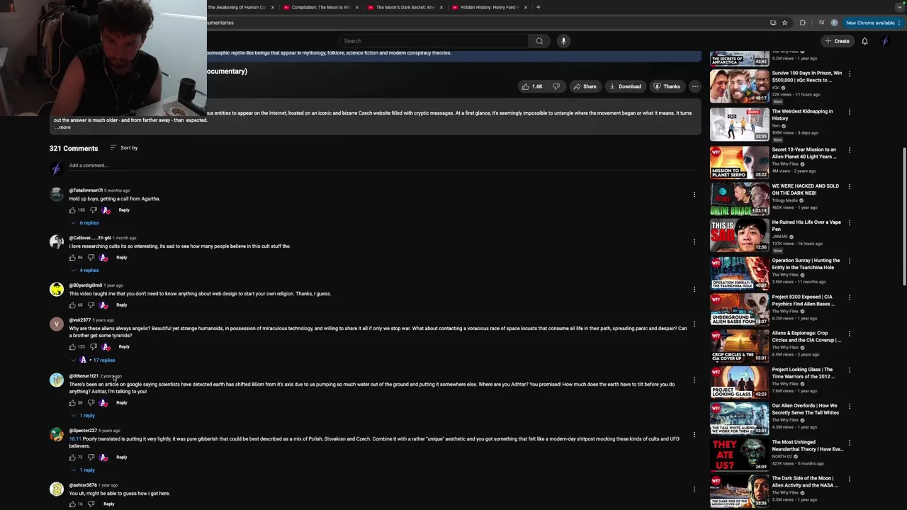Dislike the @Specter227 comment

(91, 458)
